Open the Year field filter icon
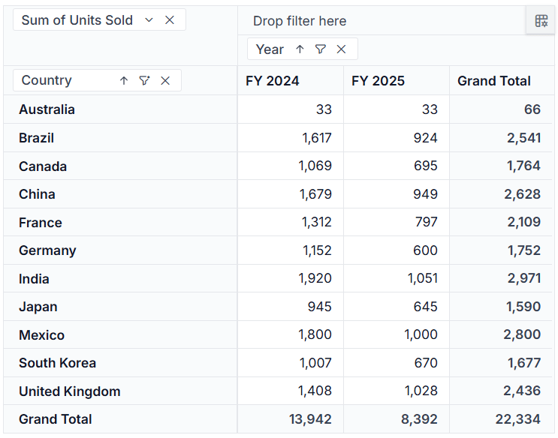Viewport: 558px width, 438px height. tap(320, 49)
